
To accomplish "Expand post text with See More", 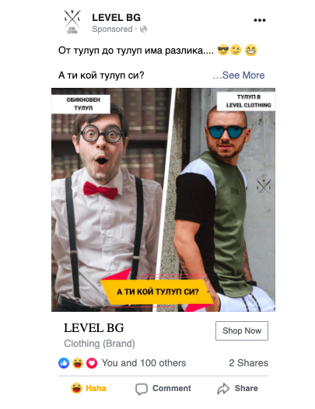I will 239,75.
